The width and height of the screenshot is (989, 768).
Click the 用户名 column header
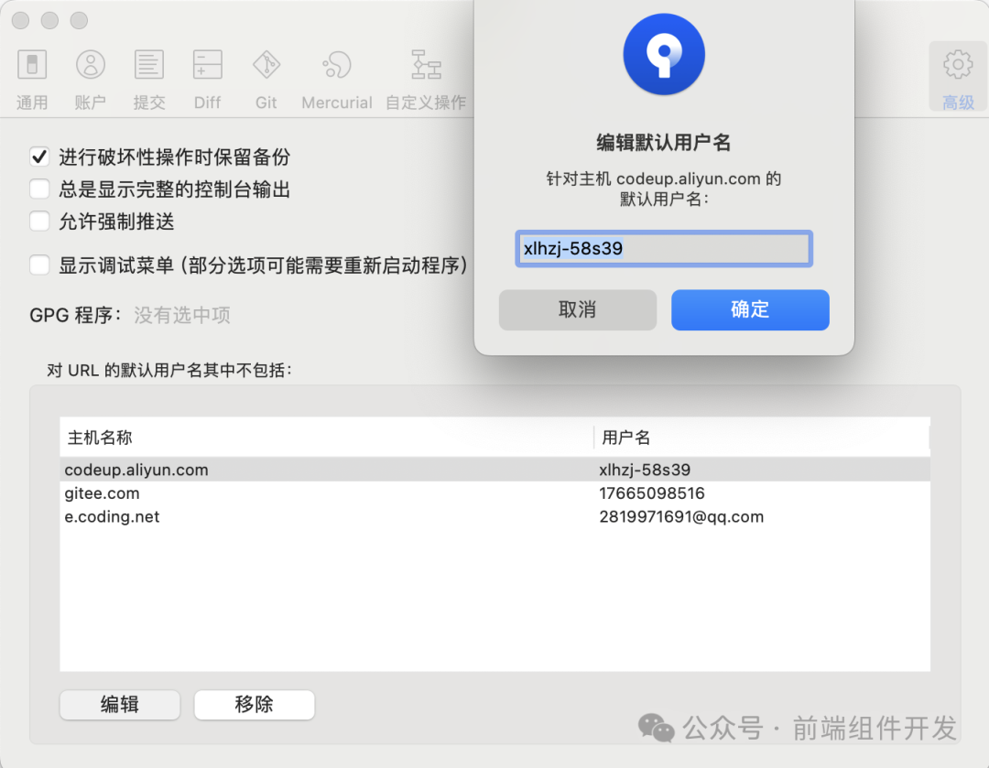coord(761,437)
